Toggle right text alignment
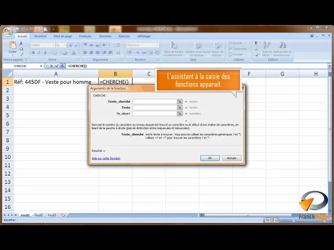Image resolution: width=334 pixels, height=250 pixels. [x=98, y=53]
